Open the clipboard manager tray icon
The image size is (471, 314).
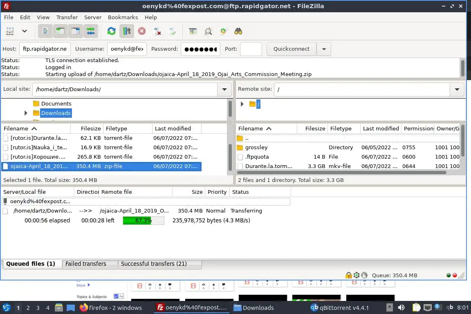coord(416,307)
